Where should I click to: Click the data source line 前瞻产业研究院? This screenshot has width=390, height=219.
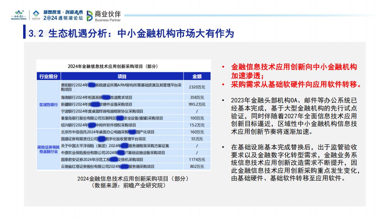[x=128, y=185]
